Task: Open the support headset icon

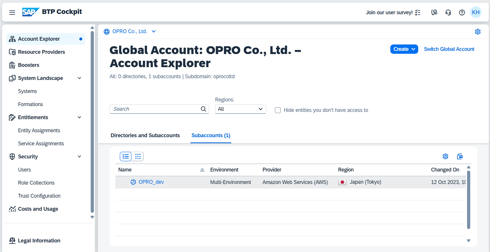Action: (448, 12)
